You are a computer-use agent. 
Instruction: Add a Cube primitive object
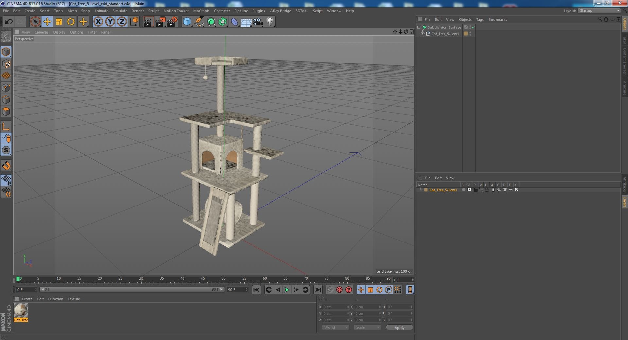click(187, 22)
